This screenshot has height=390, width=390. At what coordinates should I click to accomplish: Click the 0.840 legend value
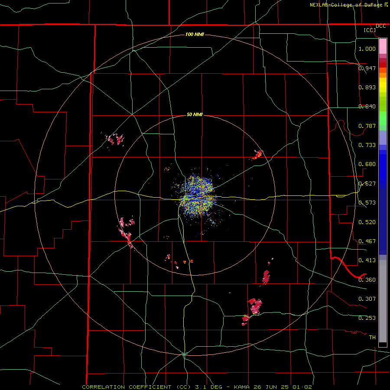click(x=367, y=107)
